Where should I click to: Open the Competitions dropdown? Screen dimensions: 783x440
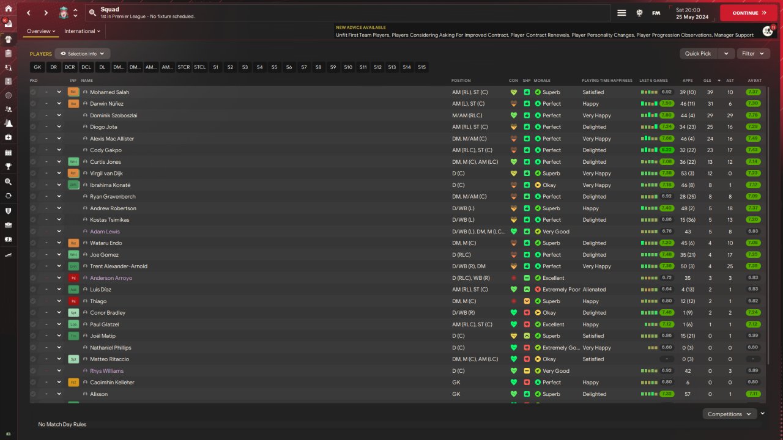pos(729,414)
